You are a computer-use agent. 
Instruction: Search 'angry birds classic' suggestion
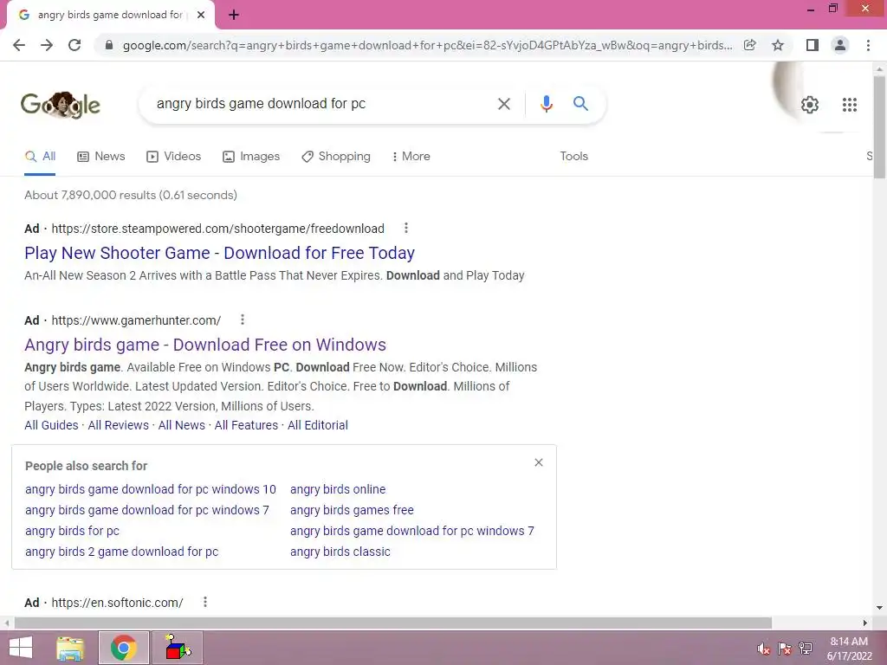(x=340, y=552)
